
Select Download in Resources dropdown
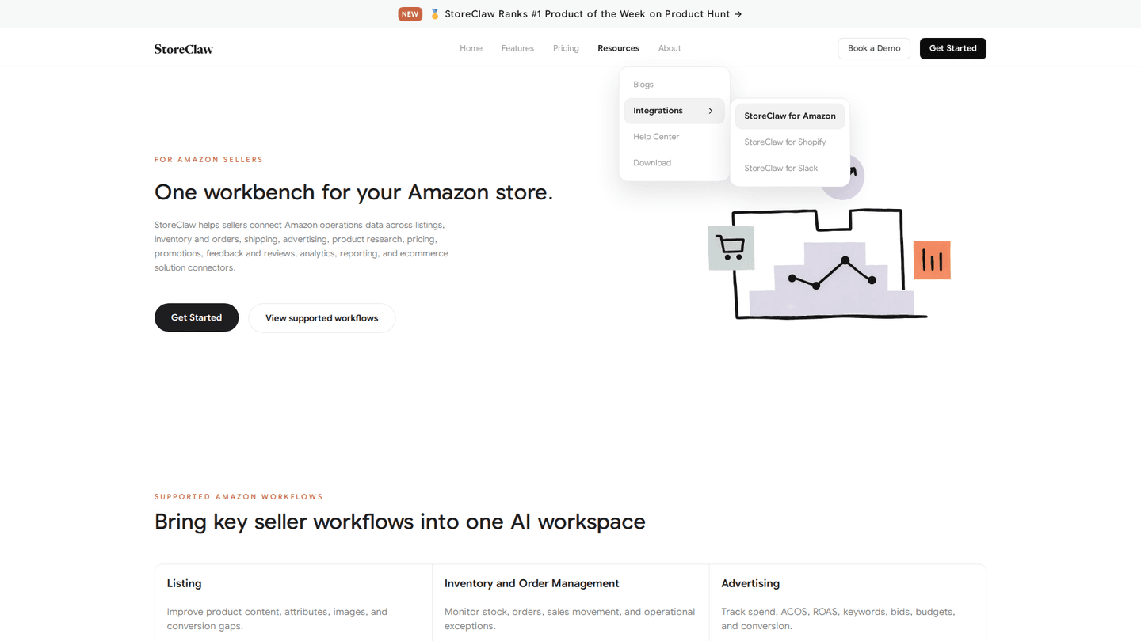[x=674, y=163]
